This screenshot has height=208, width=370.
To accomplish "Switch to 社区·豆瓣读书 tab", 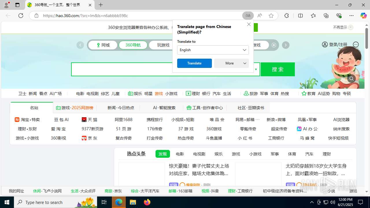I will [x=251, y=108].
